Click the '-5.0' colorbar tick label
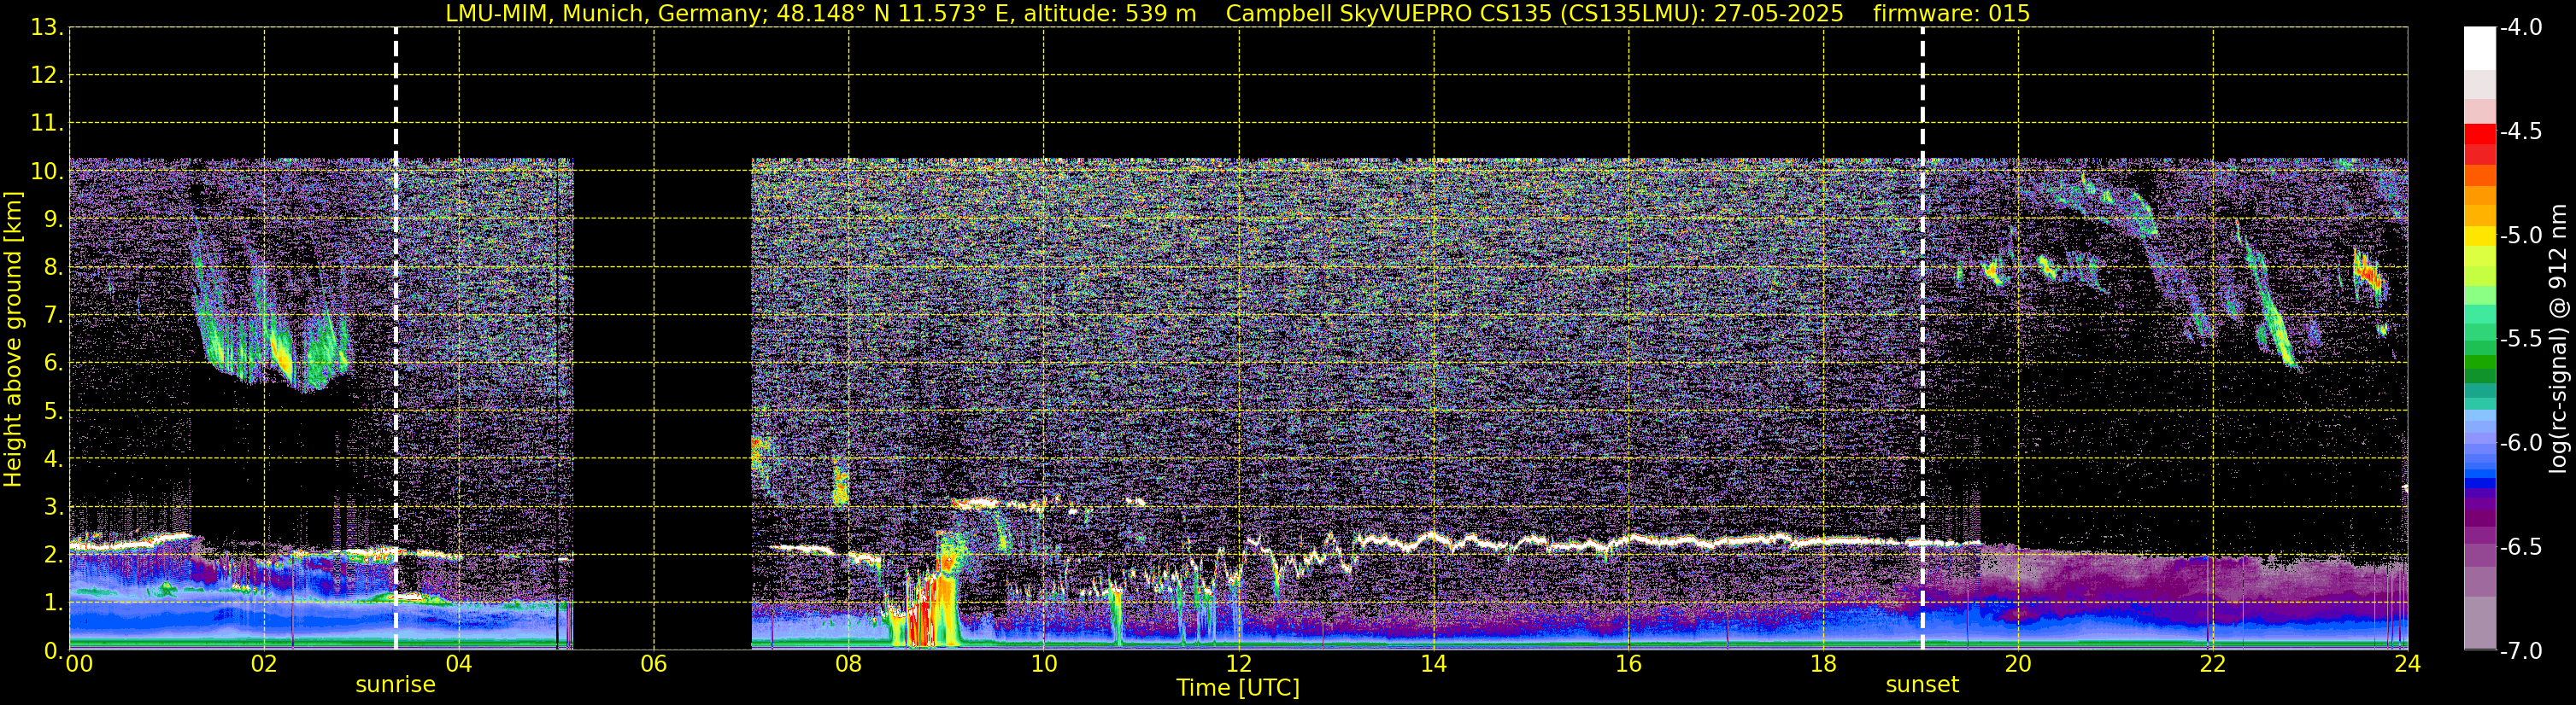Screen dimensions: 2576x705 [x=2522, y=236]
